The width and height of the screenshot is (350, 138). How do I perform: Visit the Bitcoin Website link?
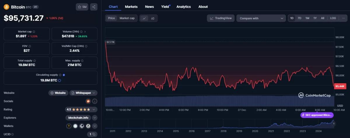coord(58,93)
